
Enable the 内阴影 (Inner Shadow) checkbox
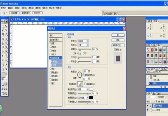[50, 47]
